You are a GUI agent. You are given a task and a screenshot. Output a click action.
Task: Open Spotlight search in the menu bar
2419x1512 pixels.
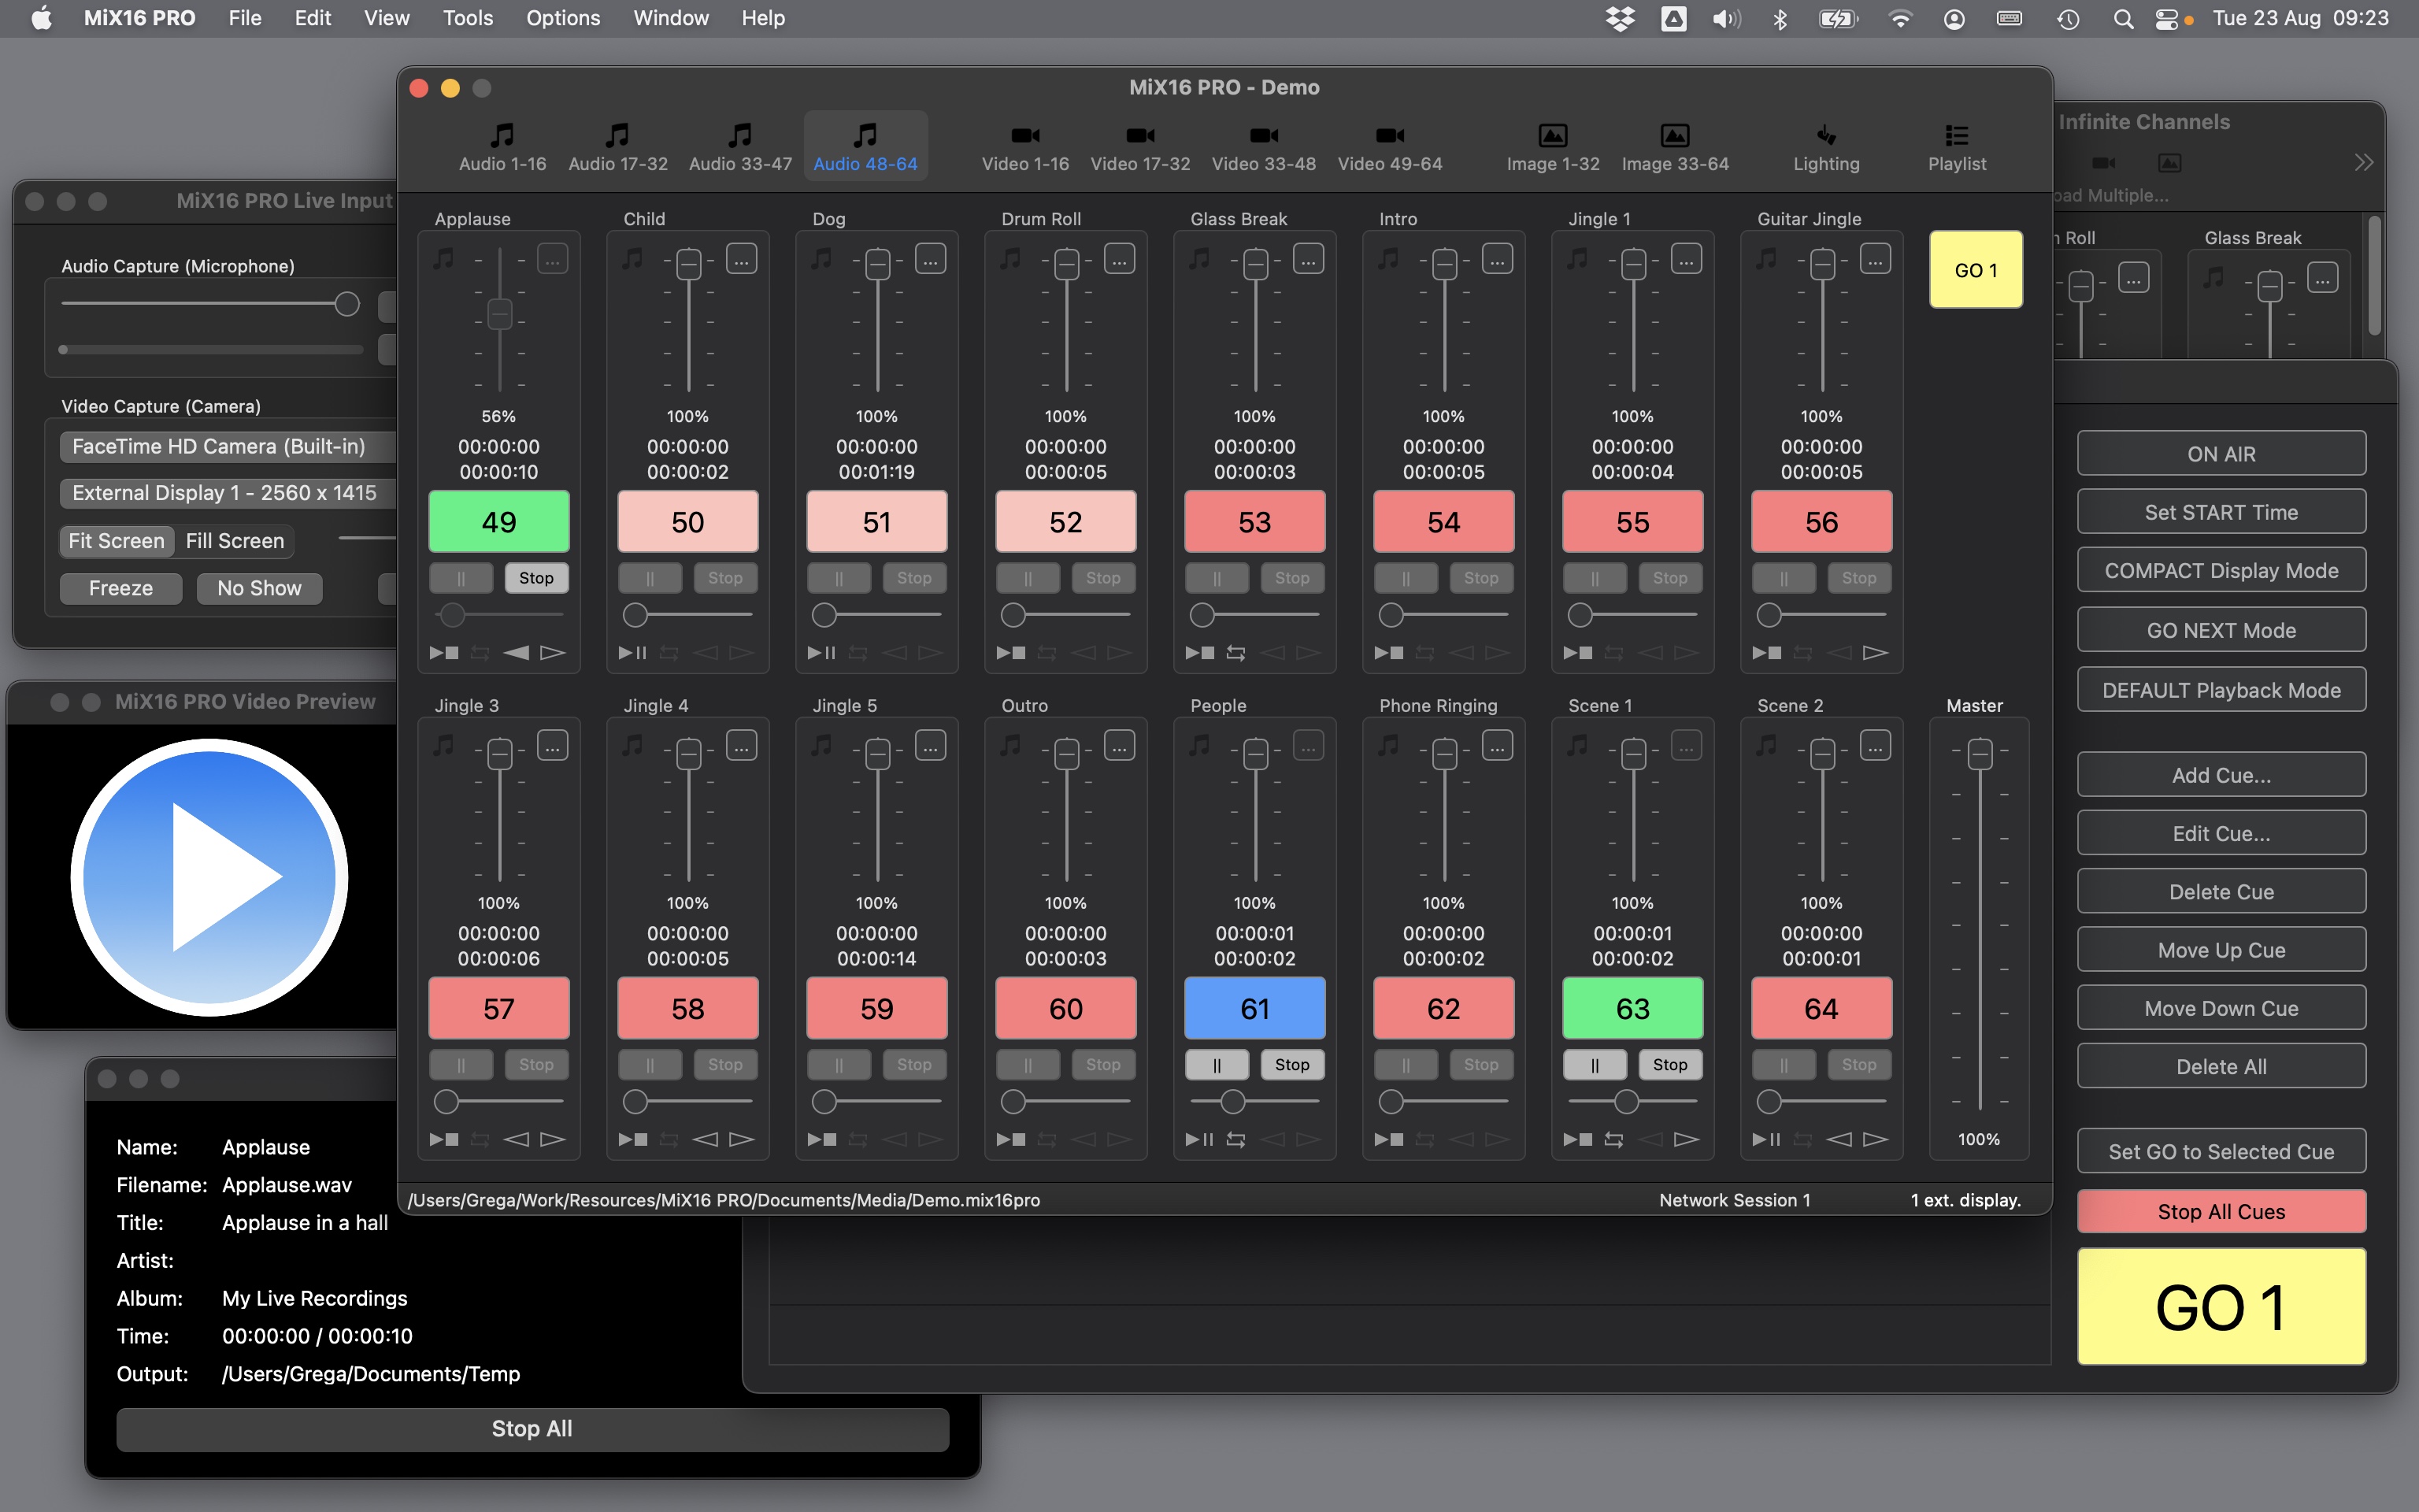pyautogui.click(x=2123, y=19)
